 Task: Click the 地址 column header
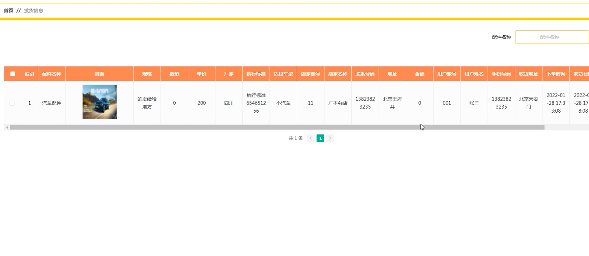coord(392,74)
